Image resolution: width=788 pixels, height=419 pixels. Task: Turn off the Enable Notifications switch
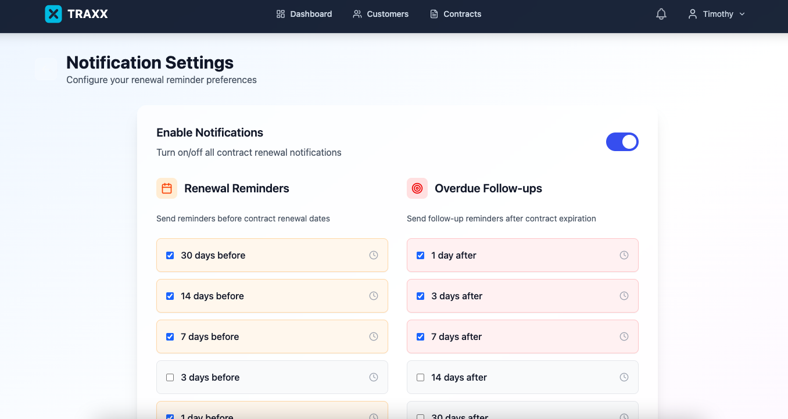click(x=622, y=142)
